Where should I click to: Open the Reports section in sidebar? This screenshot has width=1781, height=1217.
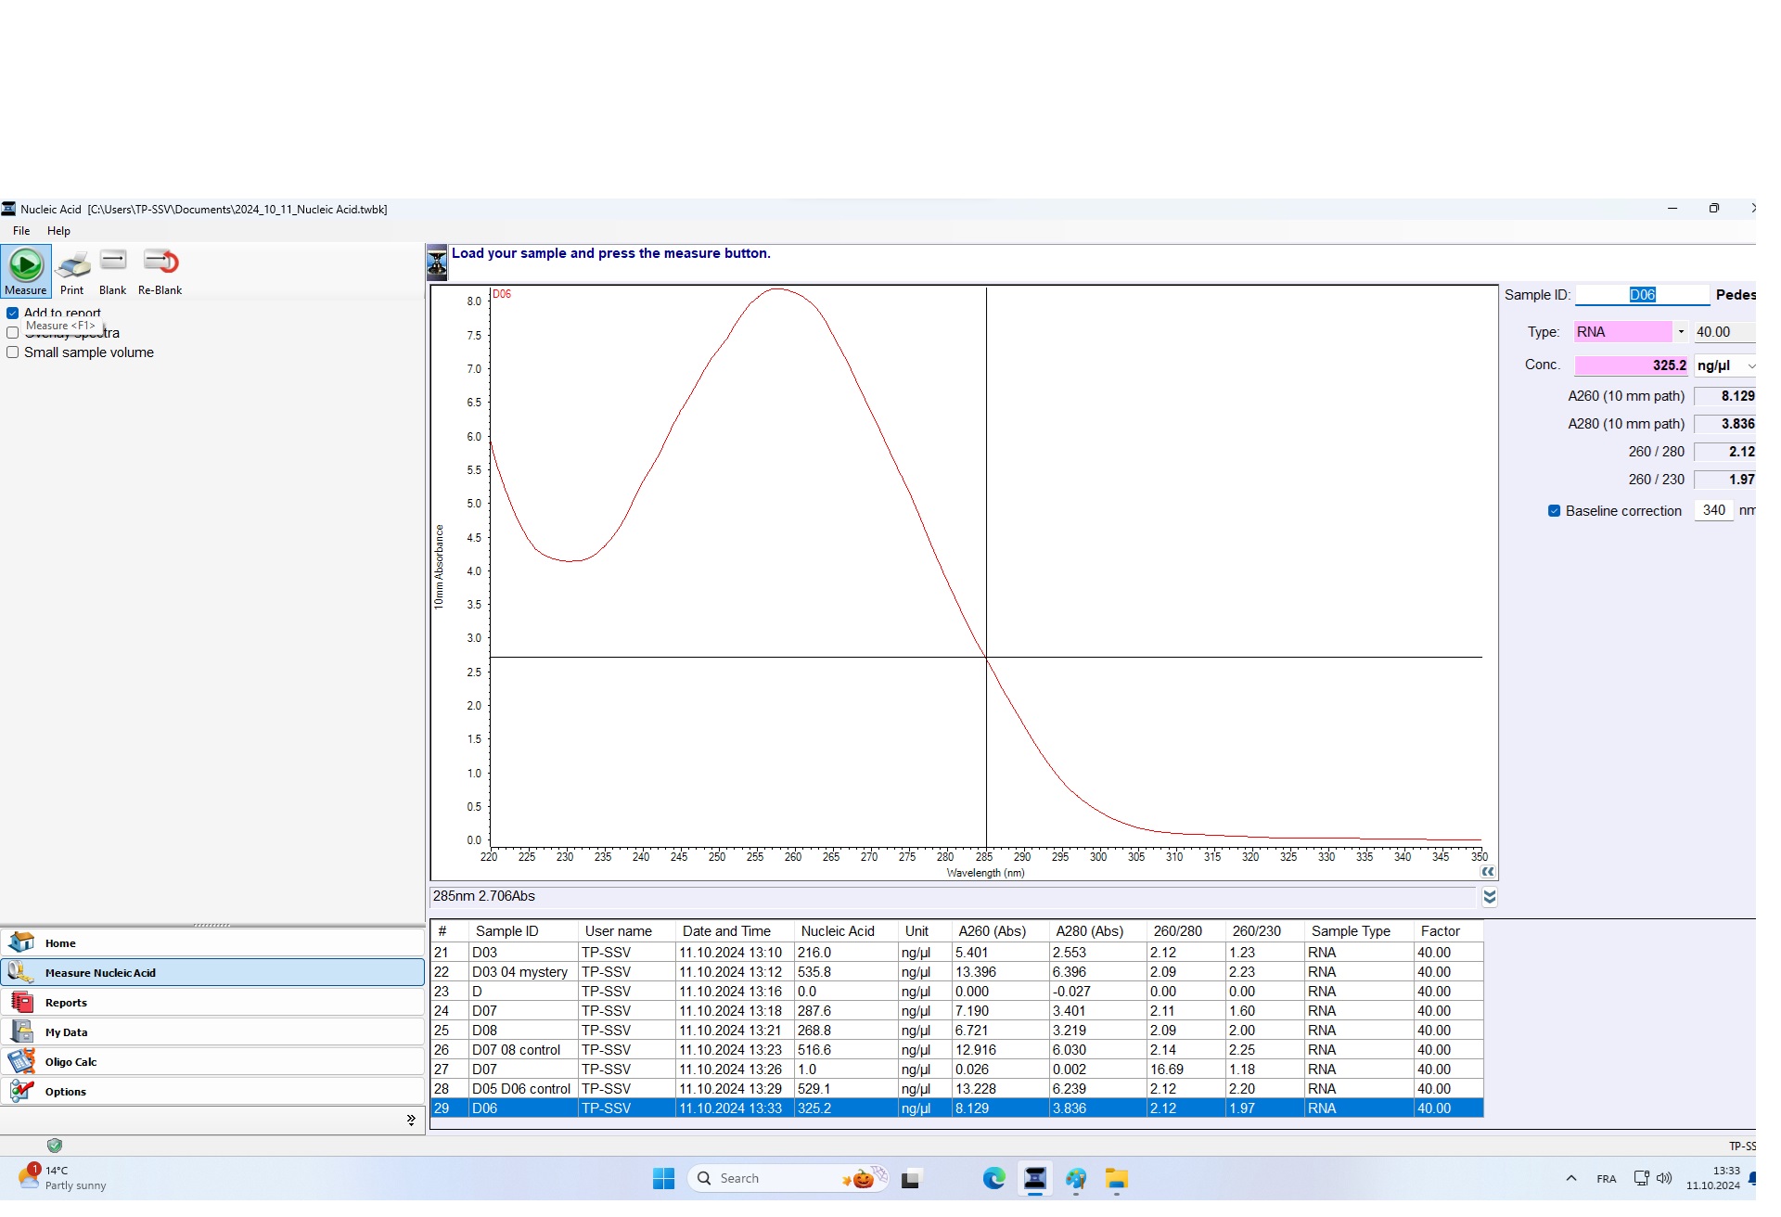coord(66,1003)
